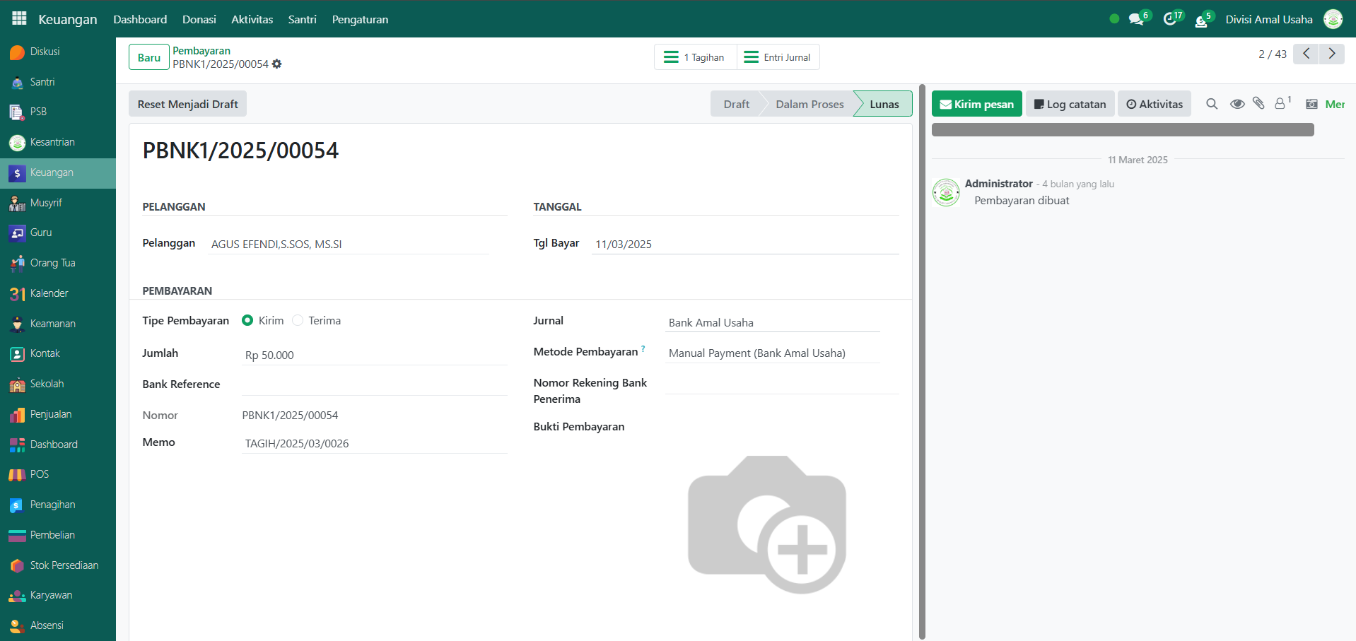Show followers using the person icon
Screen dimensions: 1356x641
tap(1280, 104)
